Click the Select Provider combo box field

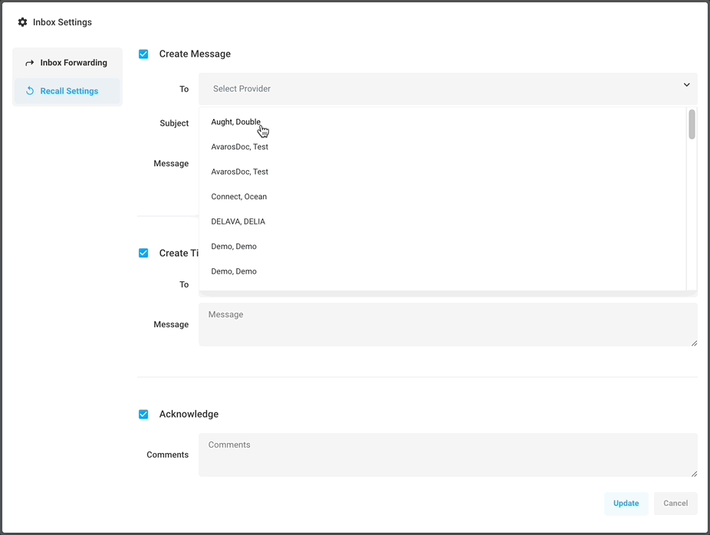(x=437, y=89)
